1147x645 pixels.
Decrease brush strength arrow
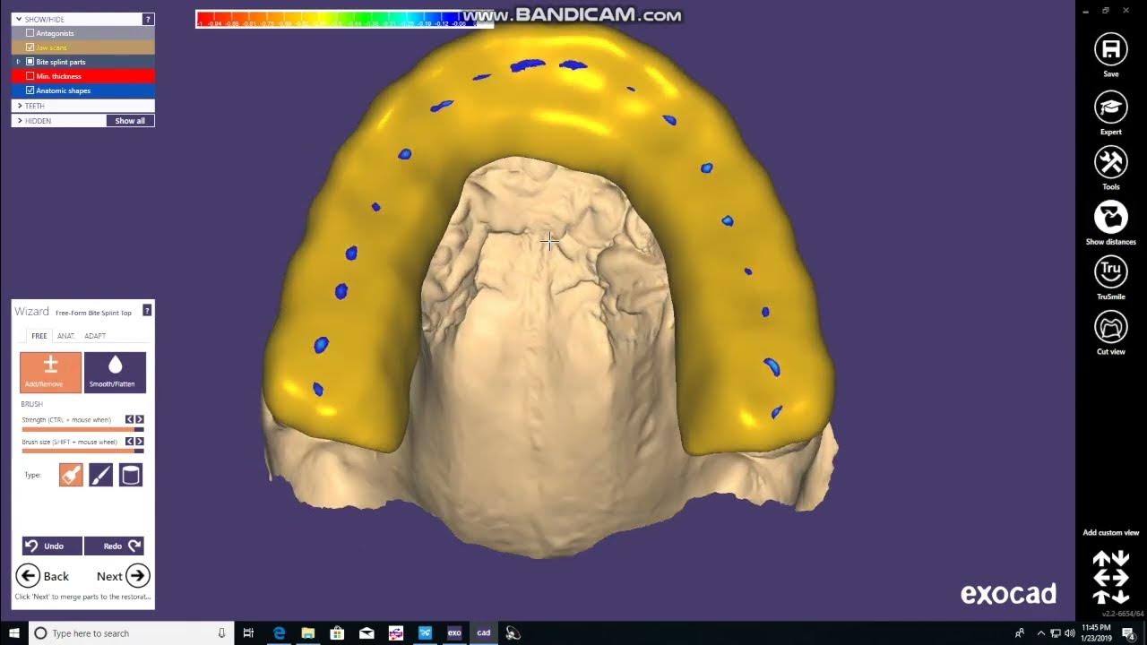[x=129, y=419]
